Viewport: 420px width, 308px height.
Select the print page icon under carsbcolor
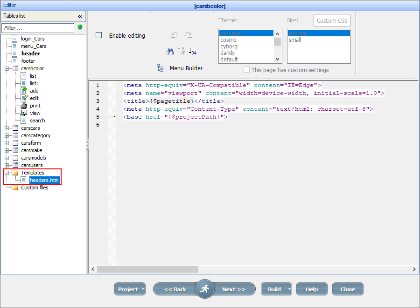point(24,106)
